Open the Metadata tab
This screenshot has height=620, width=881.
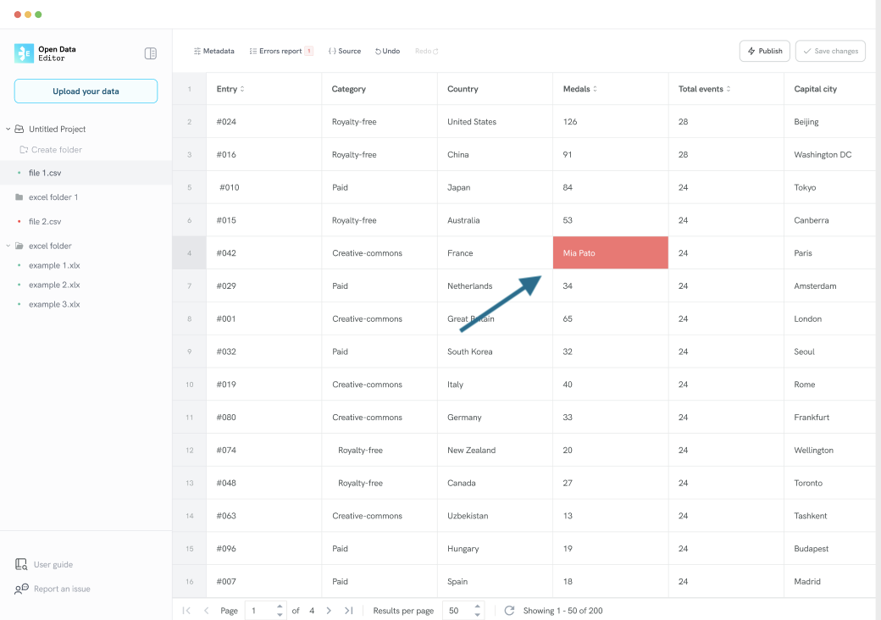pyautogui.click(x=213, y=52)
